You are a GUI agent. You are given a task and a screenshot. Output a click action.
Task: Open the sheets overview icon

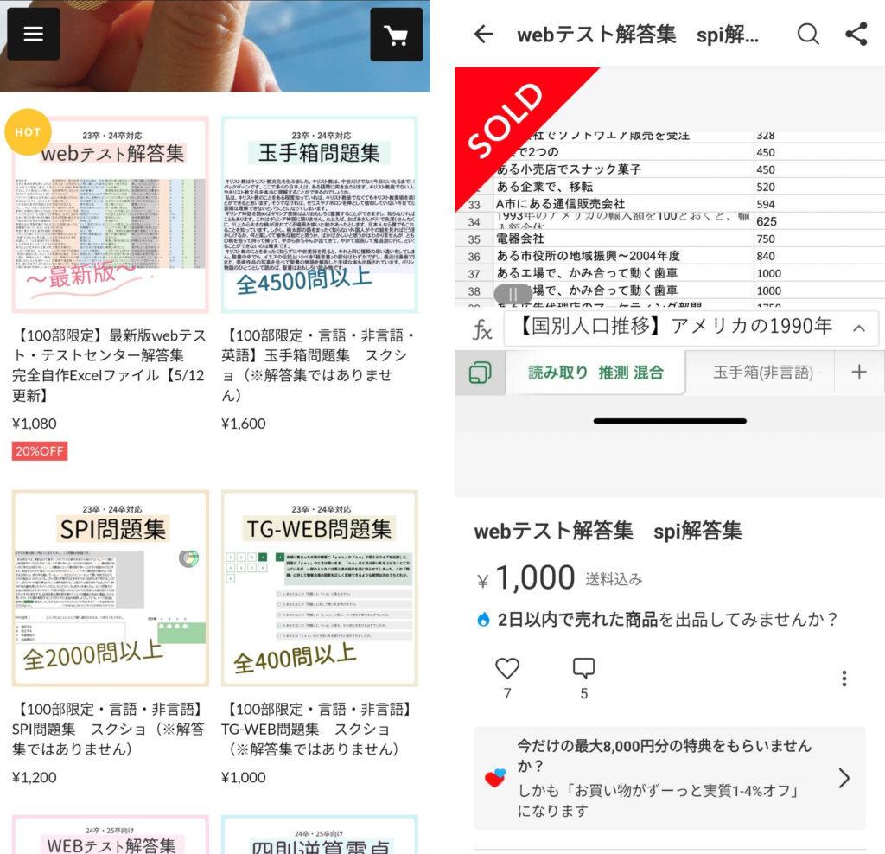coord(479,372)
